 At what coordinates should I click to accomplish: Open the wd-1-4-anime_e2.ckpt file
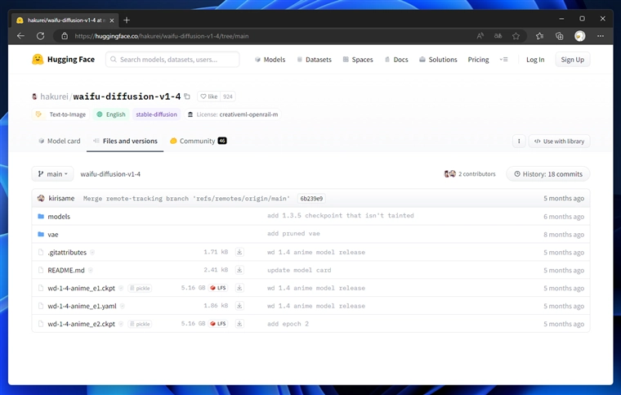click(x=81, y=324)
